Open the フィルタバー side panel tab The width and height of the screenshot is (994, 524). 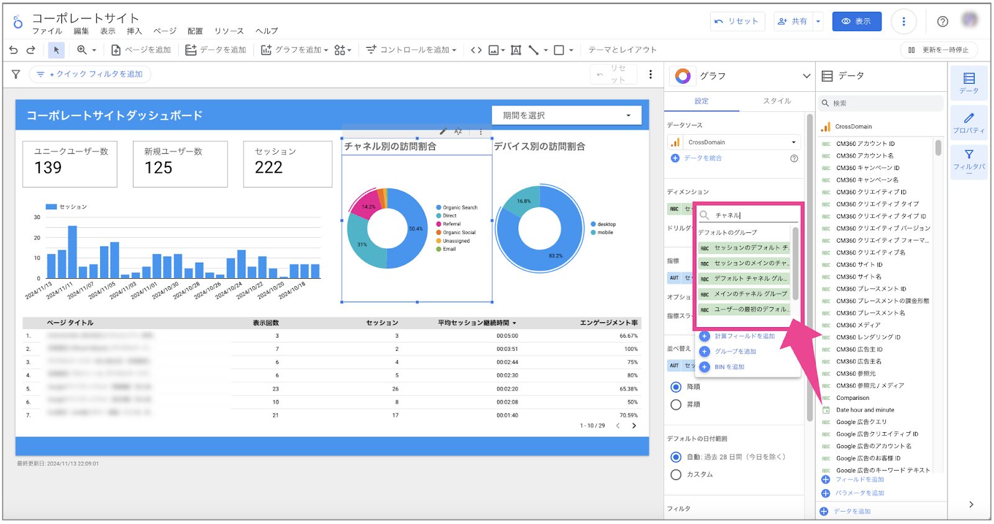pyautogui.click(x=969, y=161)
